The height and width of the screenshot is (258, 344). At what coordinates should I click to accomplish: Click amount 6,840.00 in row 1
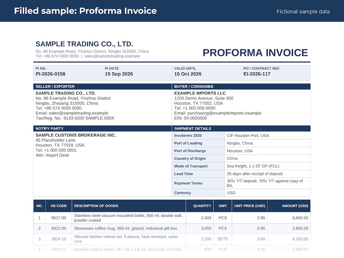[x=300, y=218]
